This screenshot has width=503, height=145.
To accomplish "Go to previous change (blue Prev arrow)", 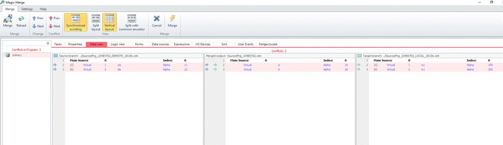I will 38,18.
